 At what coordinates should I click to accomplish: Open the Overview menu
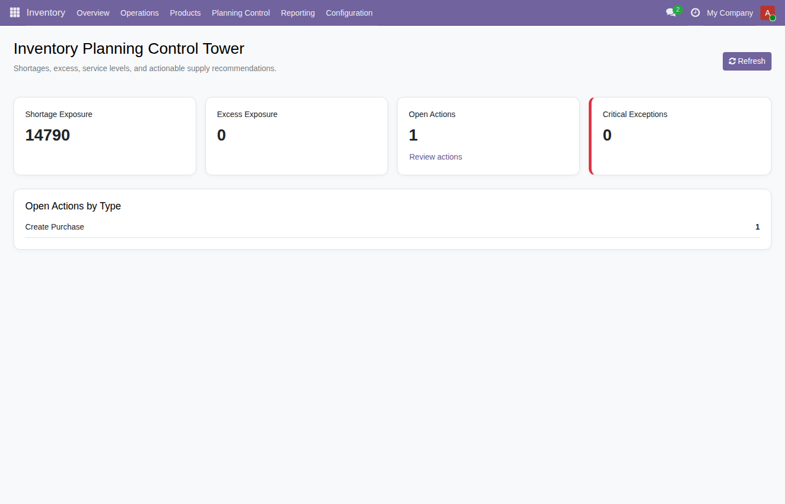click(93, 13)
